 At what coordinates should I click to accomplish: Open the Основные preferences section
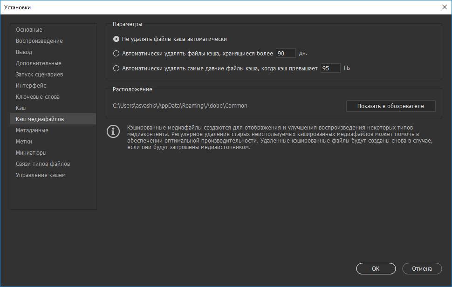[x=29, y=30]
